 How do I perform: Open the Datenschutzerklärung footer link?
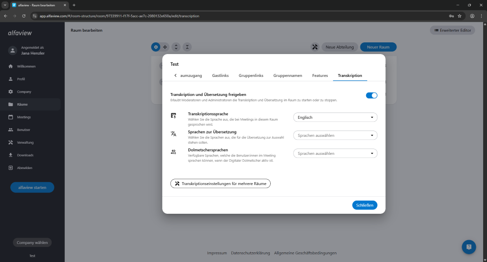[250, 253]
